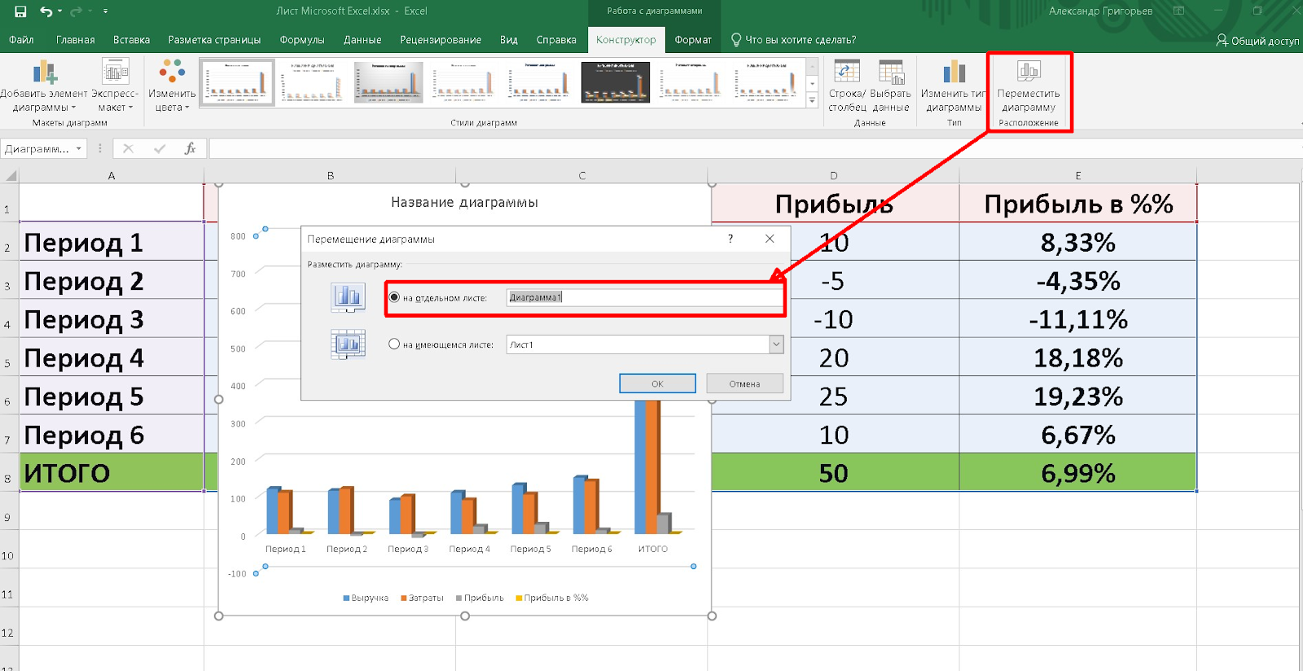Switch to the Формат tab
This screenshot has height=671, width=1303.
click(x=692, y=40)
